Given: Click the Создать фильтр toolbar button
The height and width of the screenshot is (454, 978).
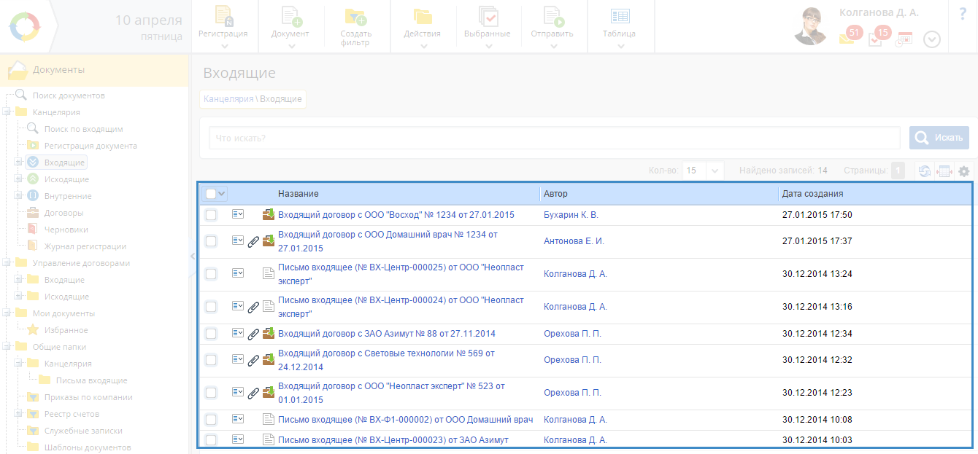Looking at the screenshot, I should 356,27.
